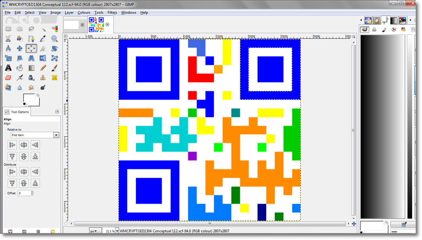Select the Measure compass tool
The image size is (422, 240).
[x=8, y=48]
